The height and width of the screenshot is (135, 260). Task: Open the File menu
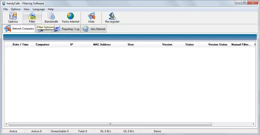(x=6, y=9)
